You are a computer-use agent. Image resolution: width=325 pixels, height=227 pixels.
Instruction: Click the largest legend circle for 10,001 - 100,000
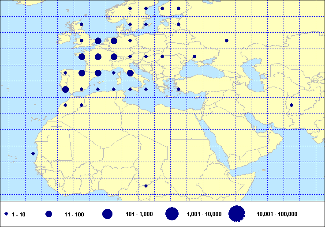tap(237, 214)
